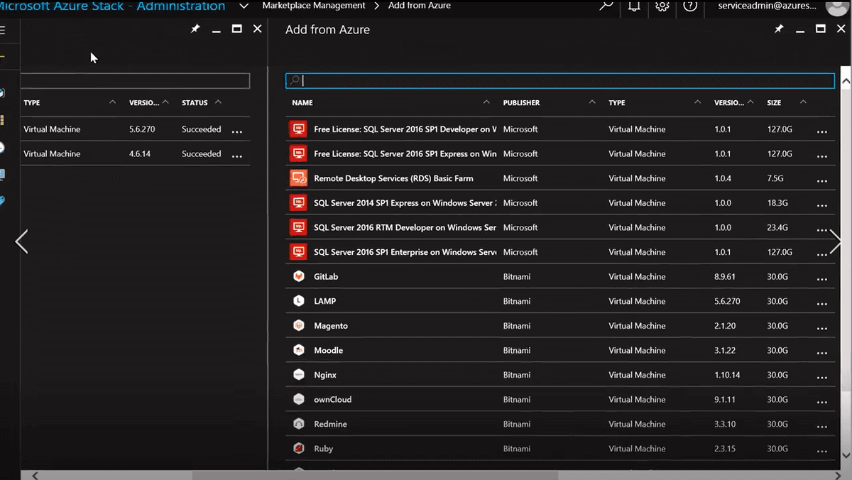Click the Nginx icon
The width and height of the screenshot is (852, 480).
(x=299, y=375)
